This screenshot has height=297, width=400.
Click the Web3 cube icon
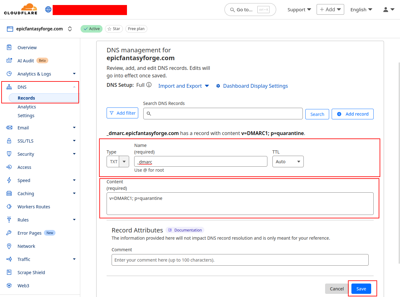click(x=9, y=285)
